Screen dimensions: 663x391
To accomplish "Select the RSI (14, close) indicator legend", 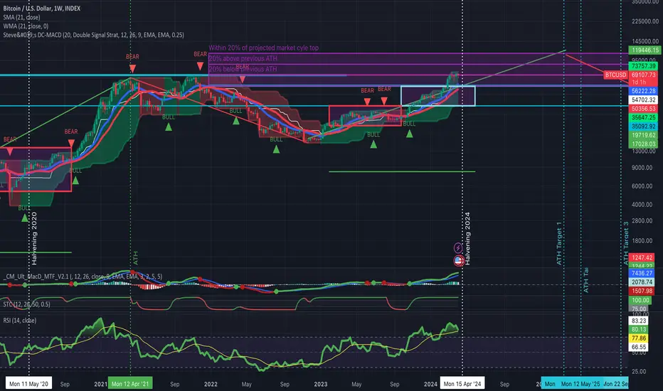I will pyautogui.click(x=20, y=321).
